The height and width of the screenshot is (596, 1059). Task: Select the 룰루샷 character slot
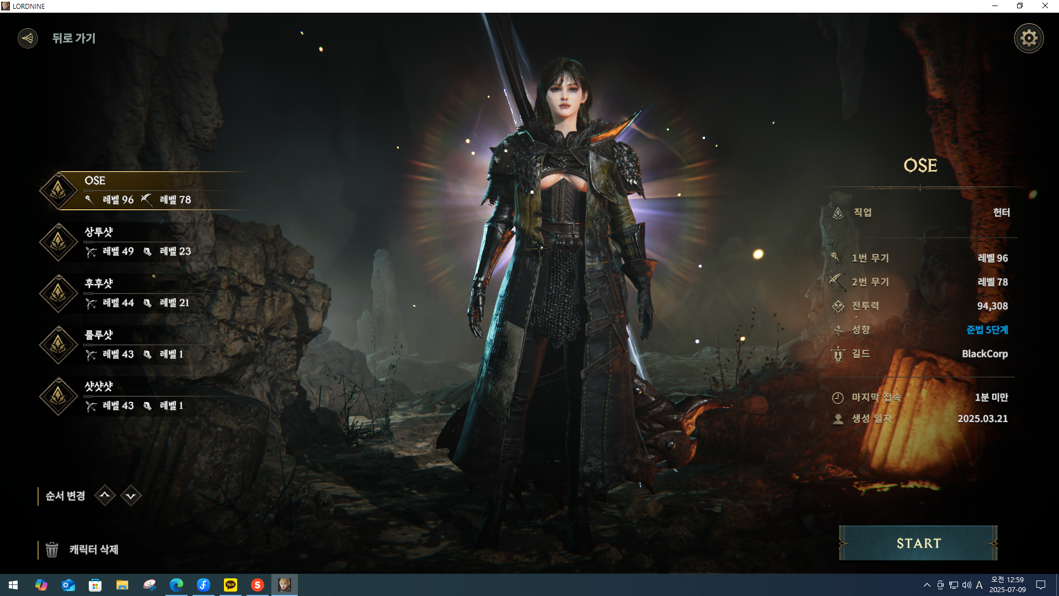(x=143, y=344)
